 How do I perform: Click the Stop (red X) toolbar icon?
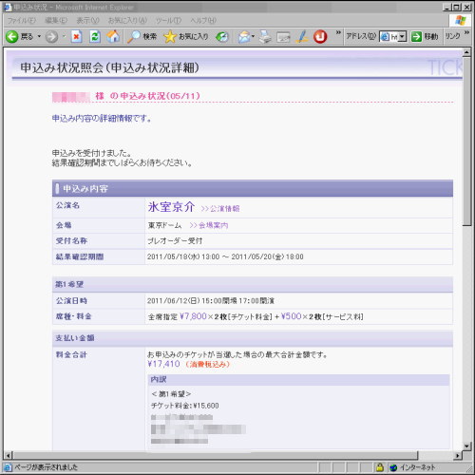76,37
